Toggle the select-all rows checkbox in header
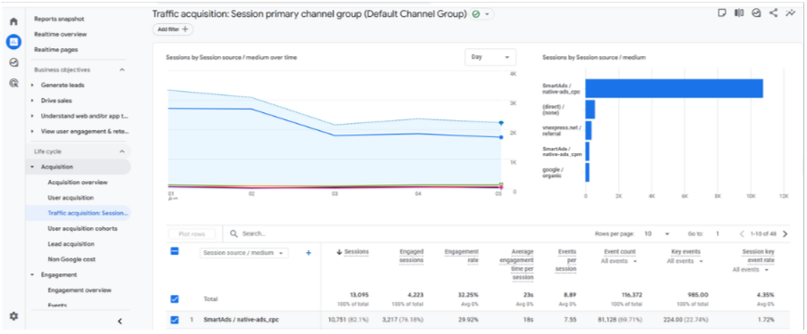Screen dimensions: 807x334 tap(175, 251)
